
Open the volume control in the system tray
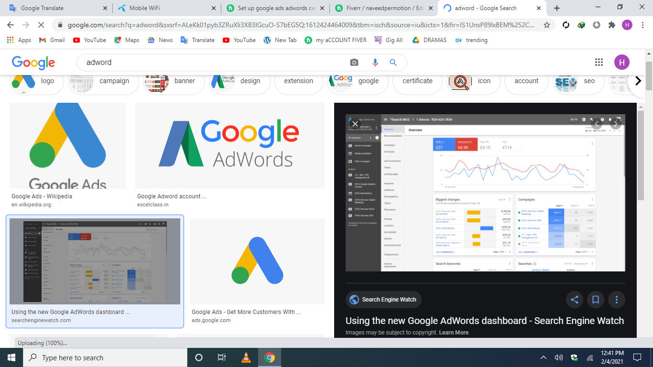point(558,357)
